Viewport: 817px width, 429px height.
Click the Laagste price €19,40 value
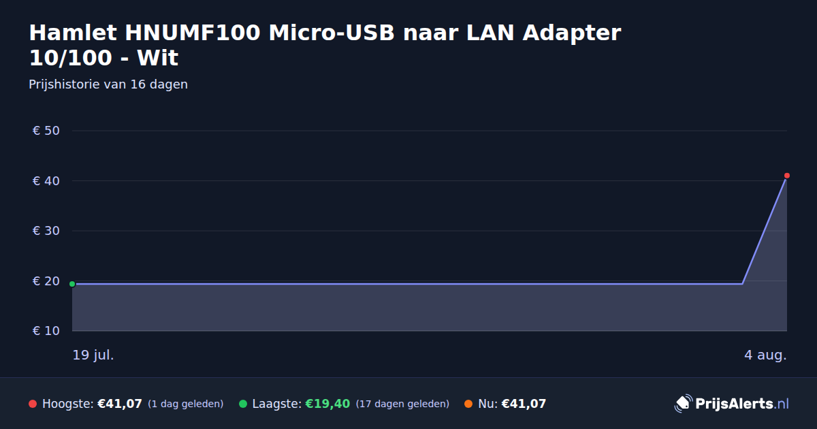(x=327, y=404)
